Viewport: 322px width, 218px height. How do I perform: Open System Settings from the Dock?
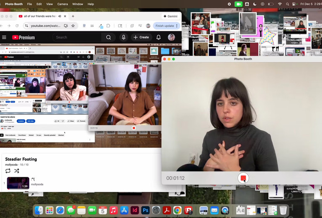click(x=156, y=211)
